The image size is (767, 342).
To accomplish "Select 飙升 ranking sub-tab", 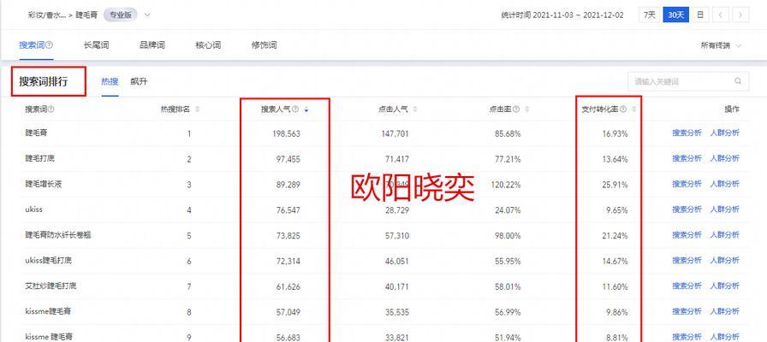I will (x=139, y=81).
